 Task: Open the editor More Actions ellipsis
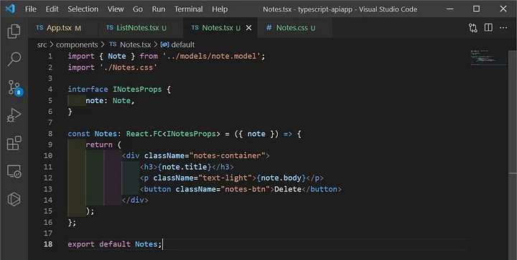point(503,28)
